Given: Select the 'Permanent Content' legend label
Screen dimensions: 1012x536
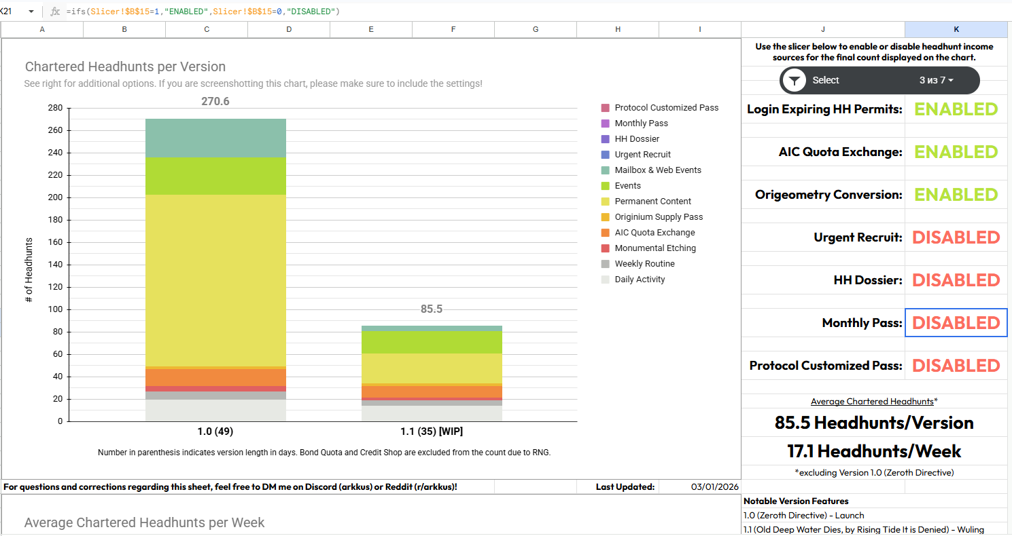Looking at the screenshot, I should click(x=653, y=202).
